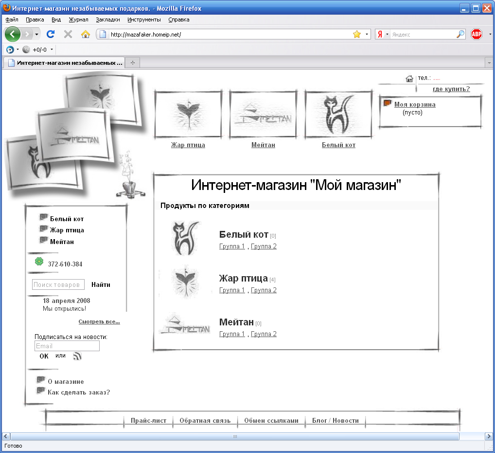Select Белый кот in sidebar menu
The height and width of the screenshot is (453, 495).
(67, 219)
